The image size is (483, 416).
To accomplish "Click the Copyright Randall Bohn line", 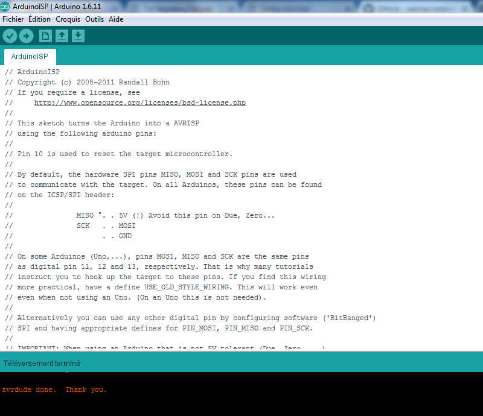I will (87, 82).
